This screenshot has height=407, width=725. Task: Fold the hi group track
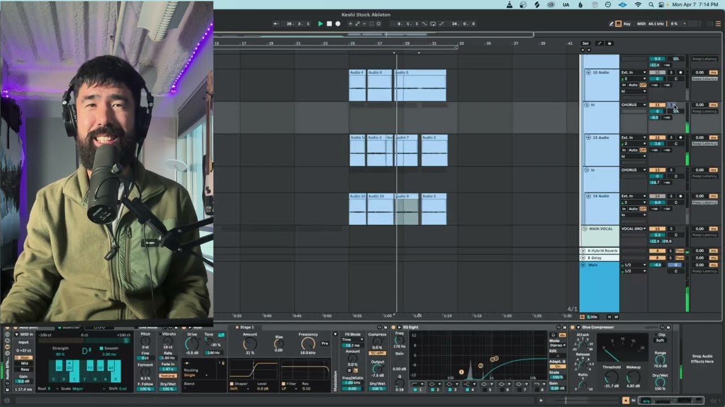point(588,105)
